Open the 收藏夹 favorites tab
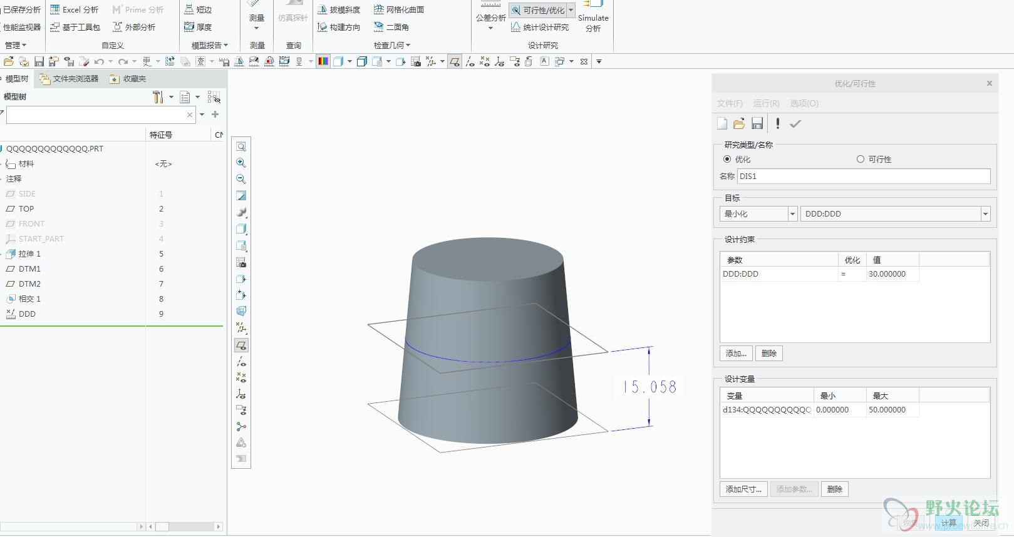The width and height of the screenshot is (1014, 537). [x=128, y=79]
